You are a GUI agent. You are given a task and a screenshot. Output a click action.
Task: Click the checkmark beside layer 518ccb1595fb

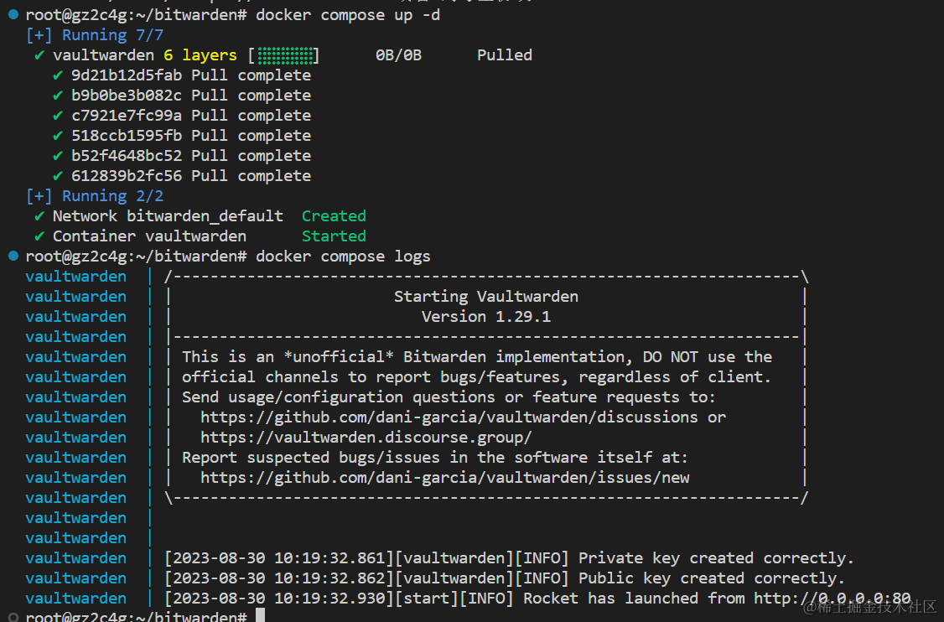click(58, 136)
